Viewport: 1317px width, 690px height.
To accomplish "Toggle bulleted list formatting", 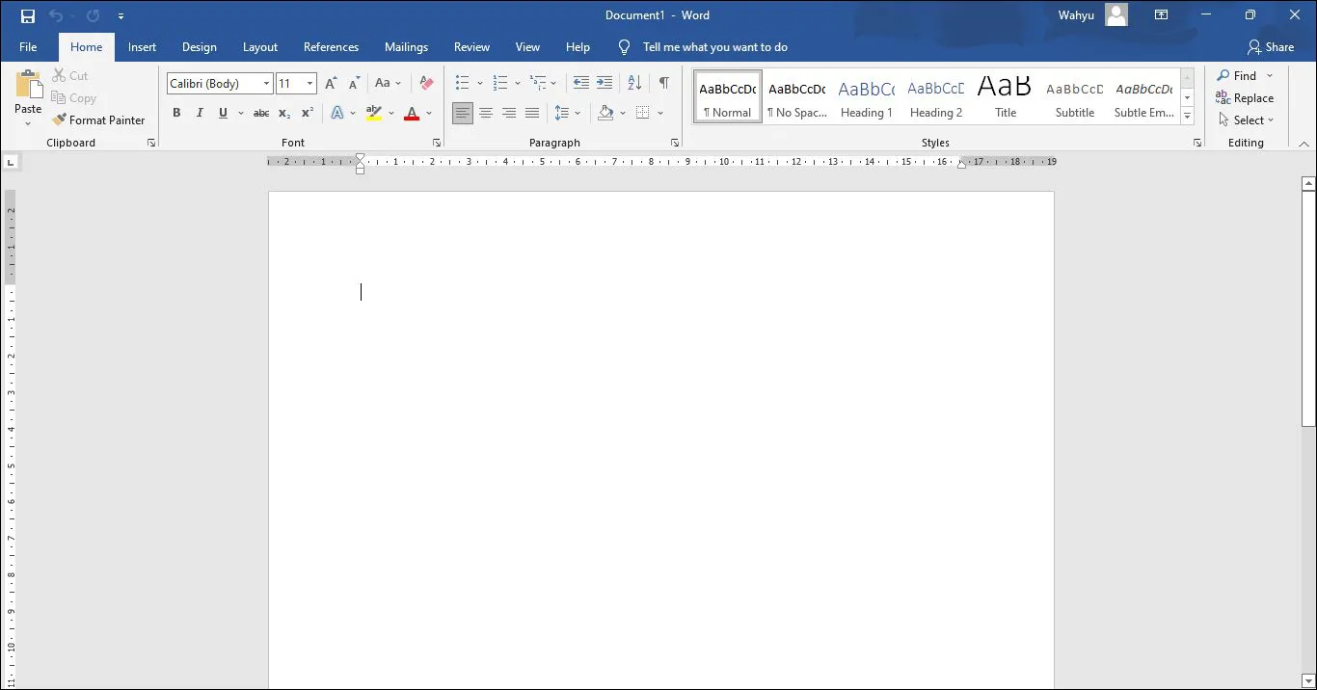I will [x=462, y=83].
